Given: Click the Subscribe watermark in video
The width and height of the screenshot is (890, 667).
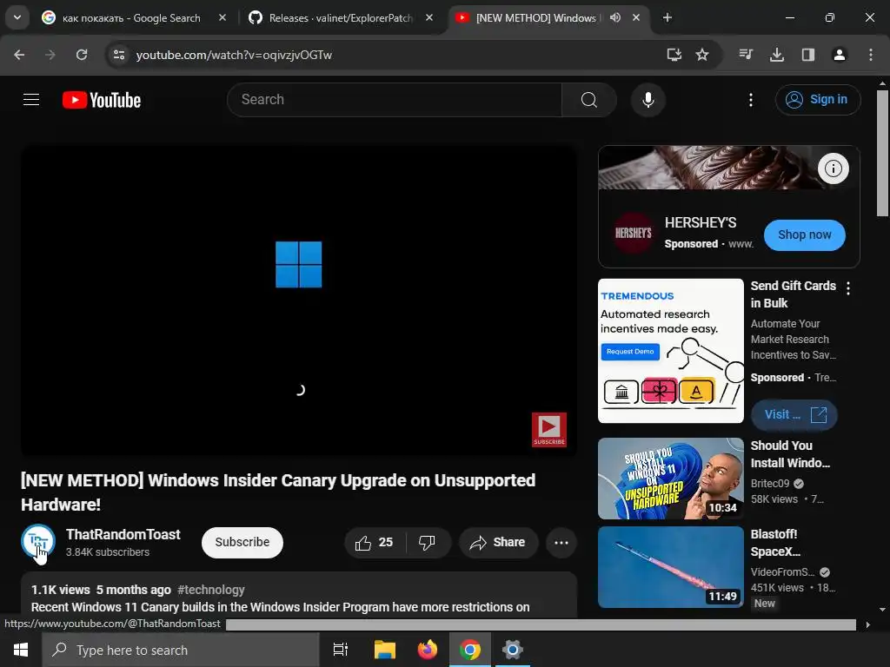Looking at the screenshot, I should tap(549, 429).
